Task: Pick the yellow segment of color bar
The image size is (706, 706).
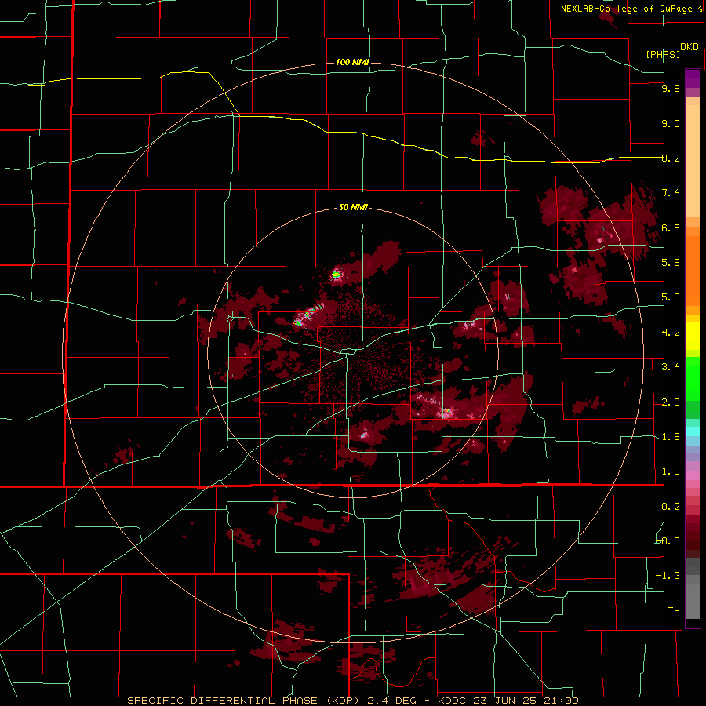Action: 693,336
